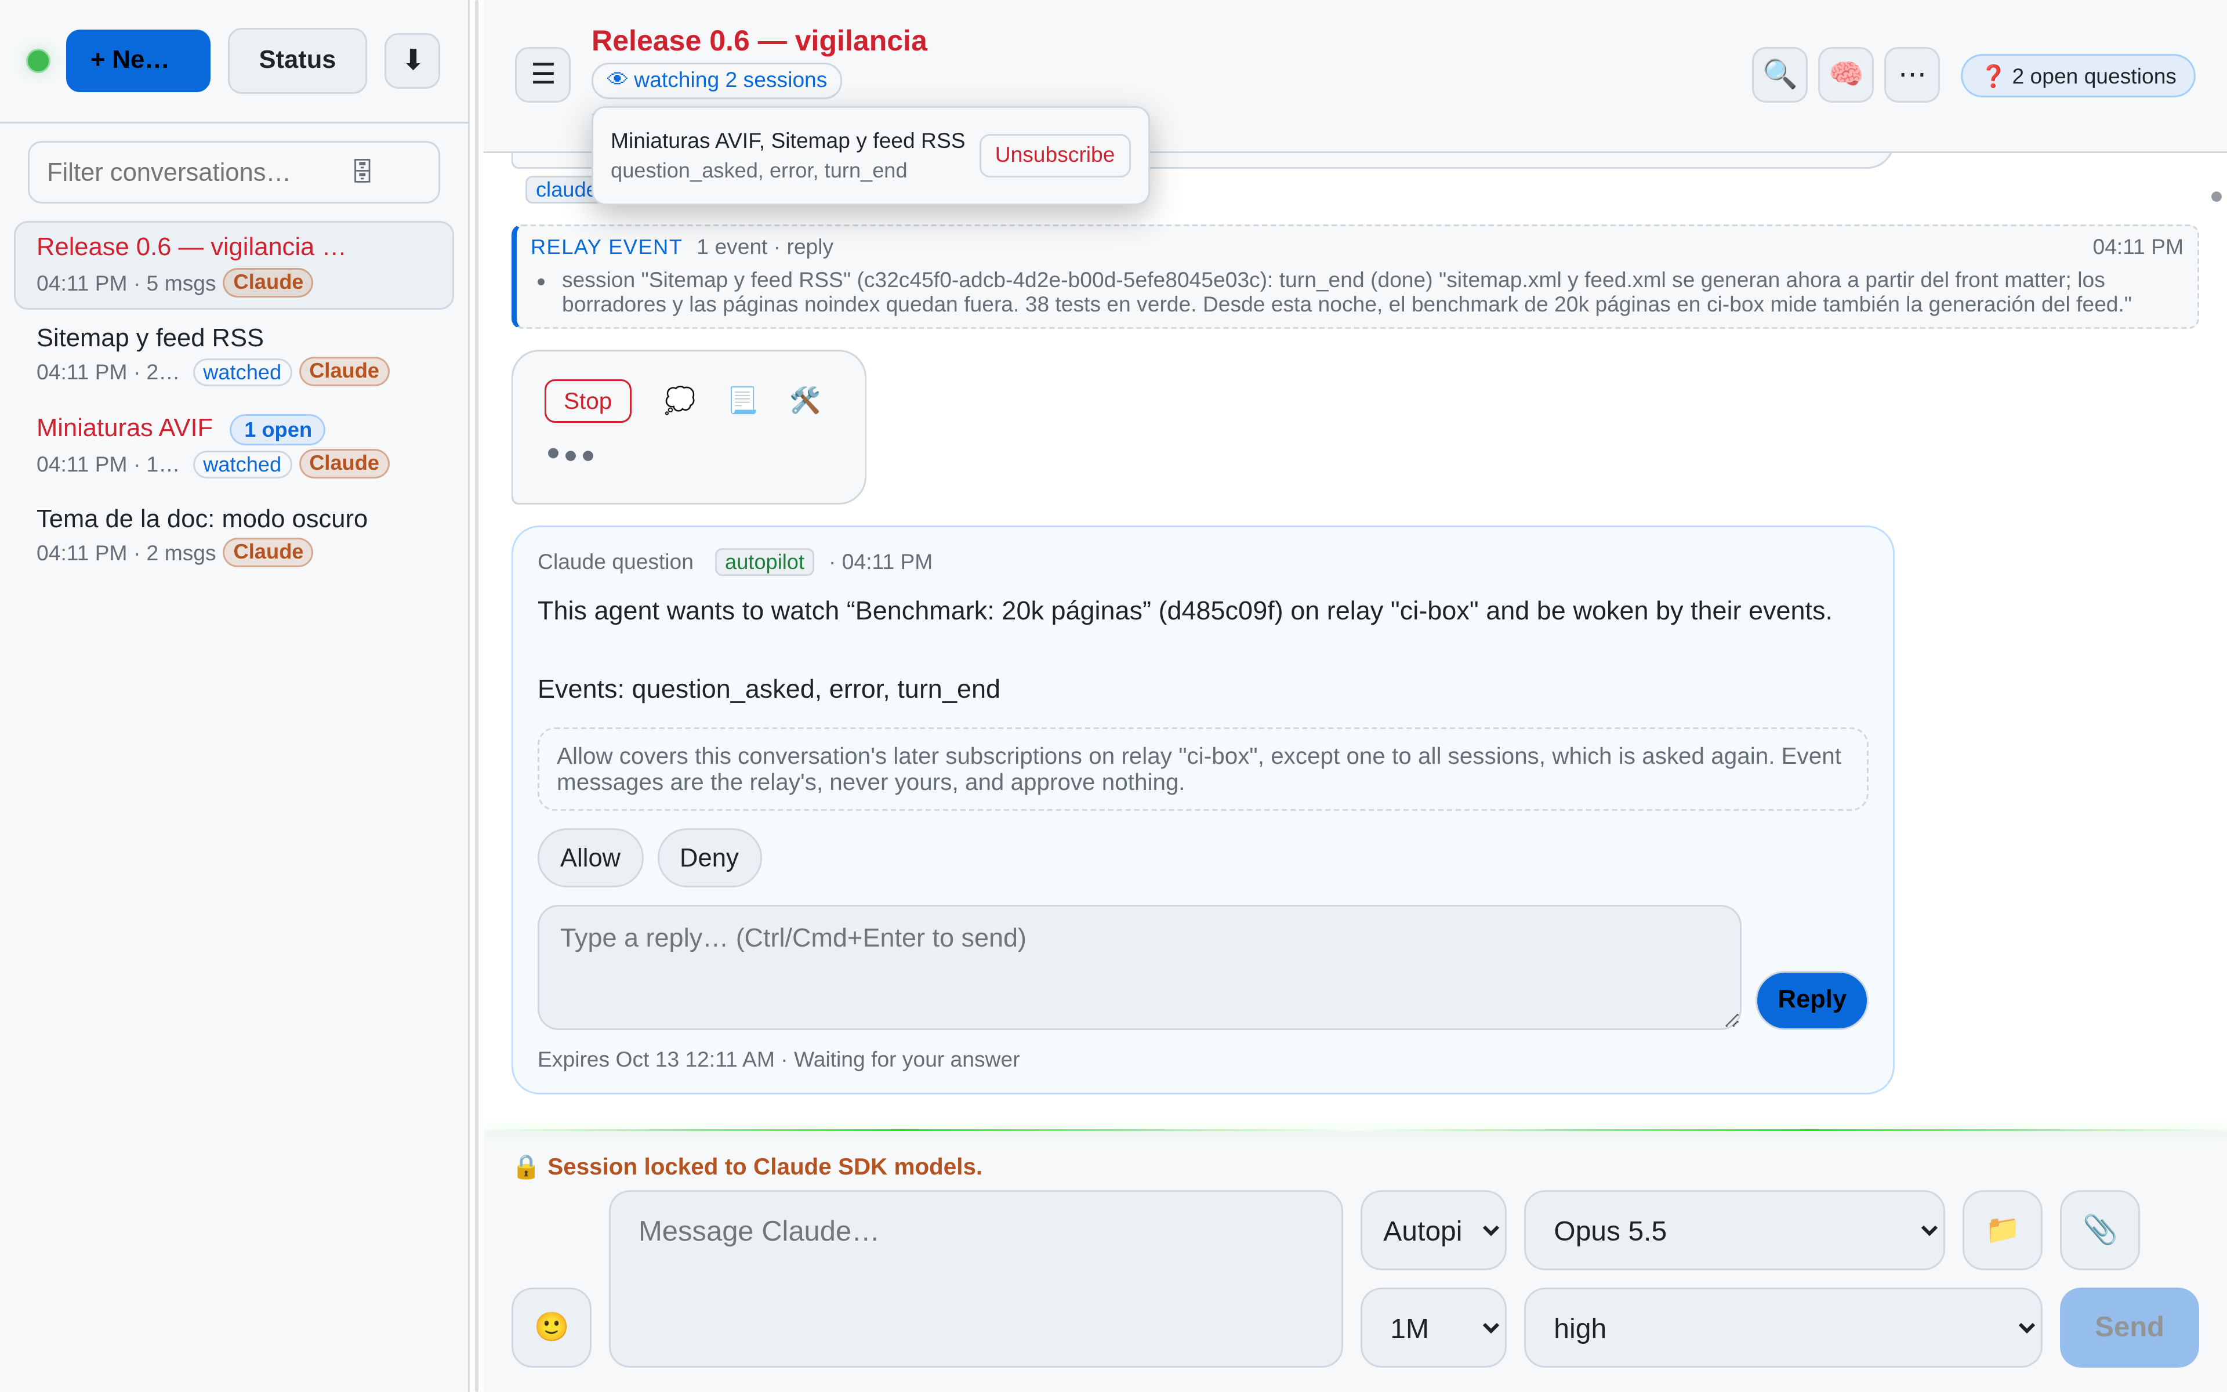
Task: Open the smiley emoji picker
Action: click(551, 1326)
